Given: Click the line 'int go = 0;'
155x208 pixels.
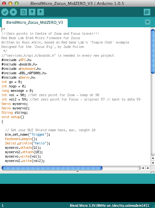Looking at the screenshot, I should pos(12,82).
